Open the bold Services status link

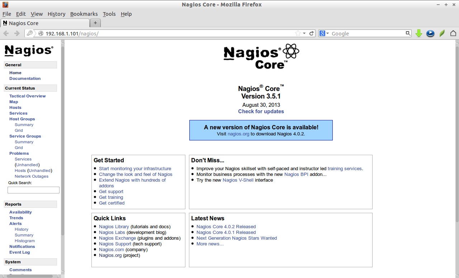click(18, 113)
